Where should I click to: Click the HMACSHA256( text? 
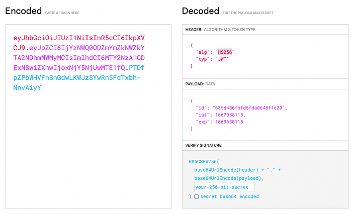point(204,162)
